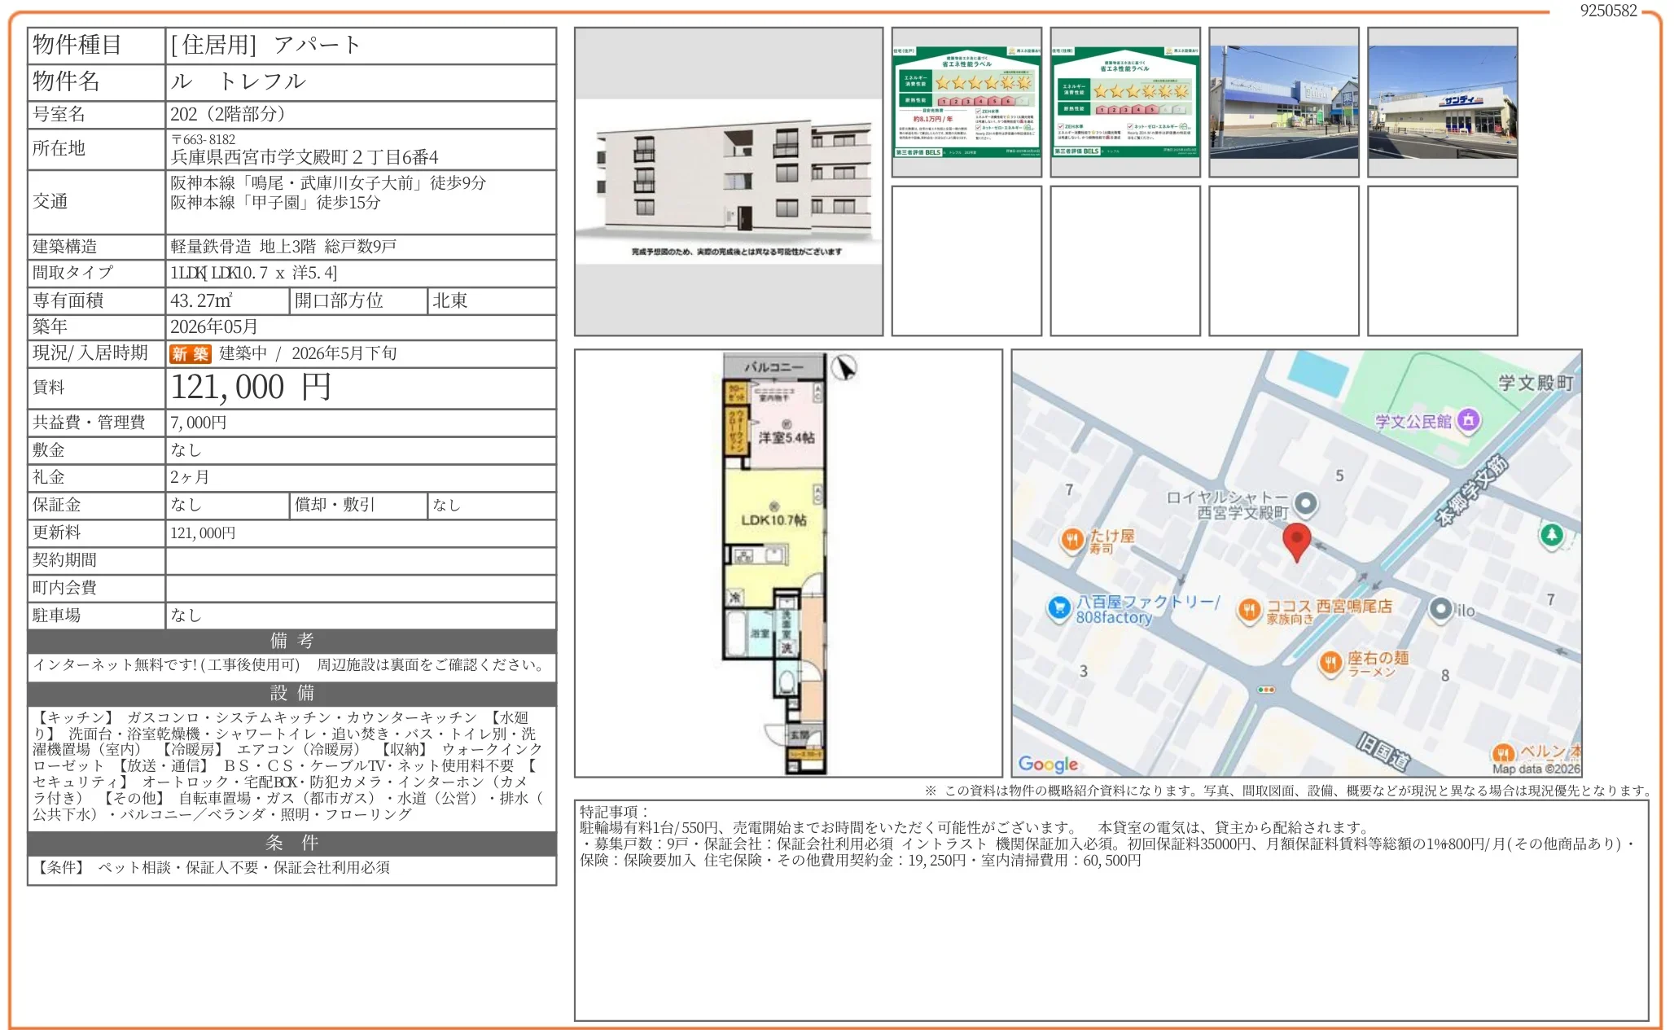1674x1030 pixels.
Task: Click the orange 新築 badge
Action: click(190, 353)
